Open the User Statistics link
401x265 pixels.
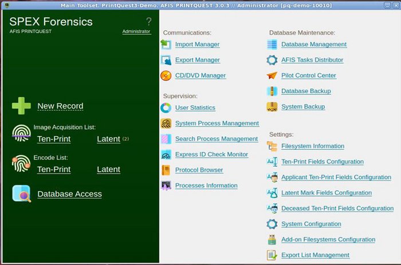[x=195, y=107]
